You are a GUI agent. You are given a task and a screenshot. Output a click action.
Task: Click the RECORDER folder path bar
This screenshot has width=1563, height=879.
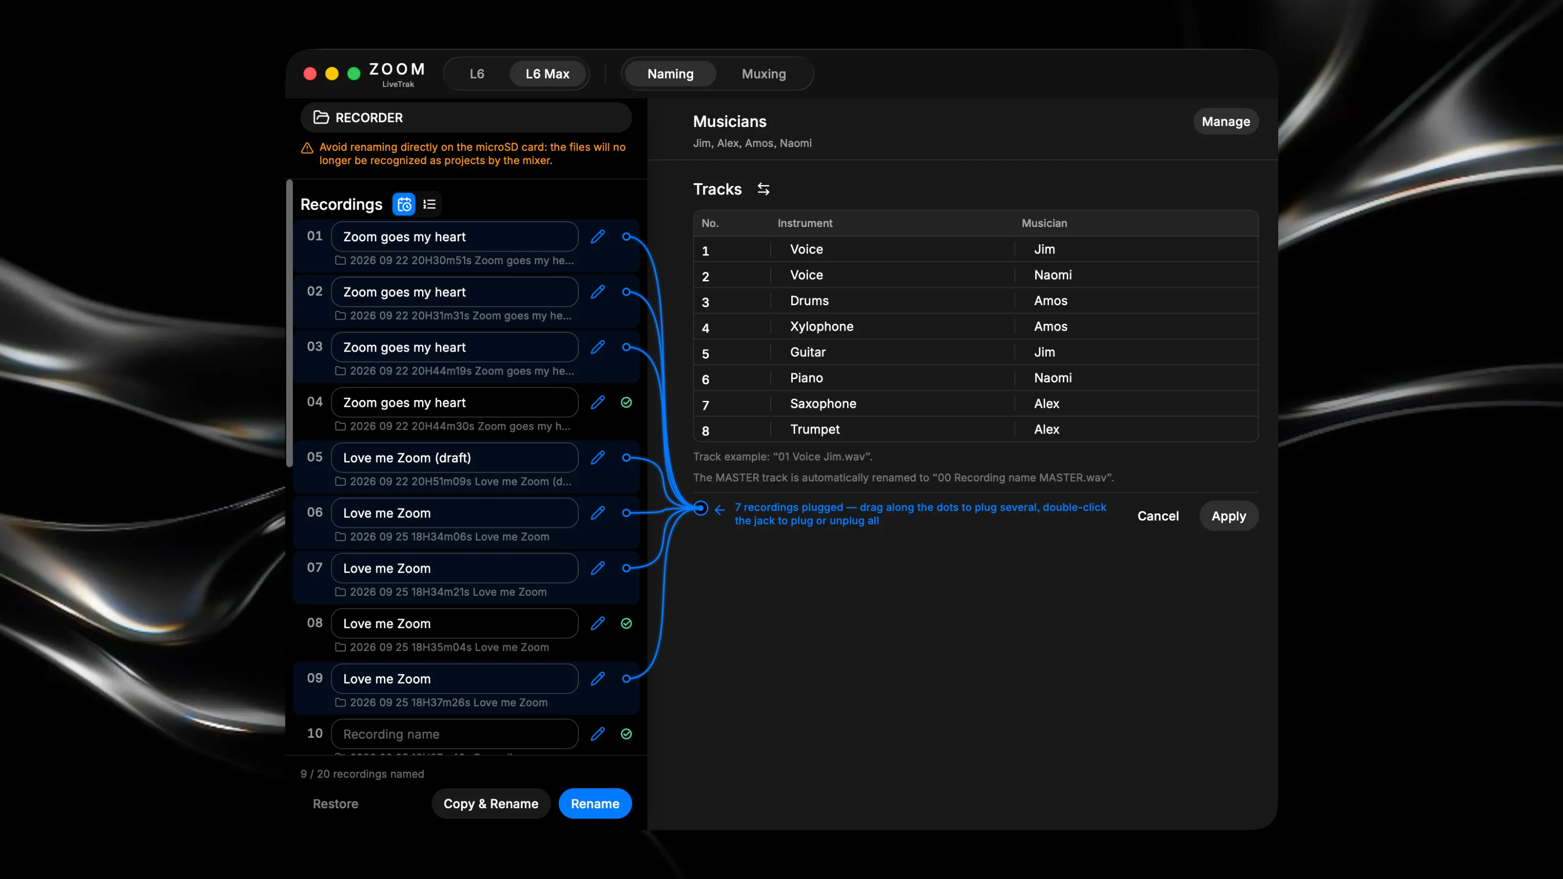tap(466, 117)
